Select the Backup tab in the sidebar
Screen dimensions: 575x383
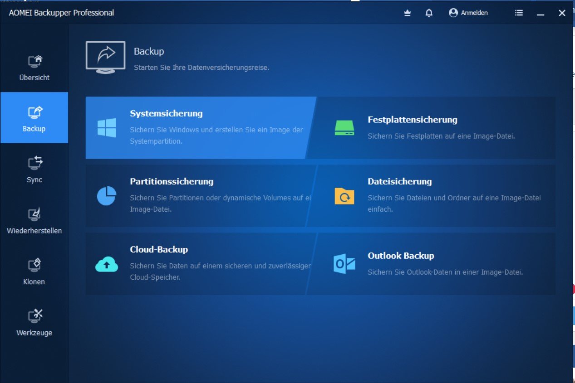[34, 117]
